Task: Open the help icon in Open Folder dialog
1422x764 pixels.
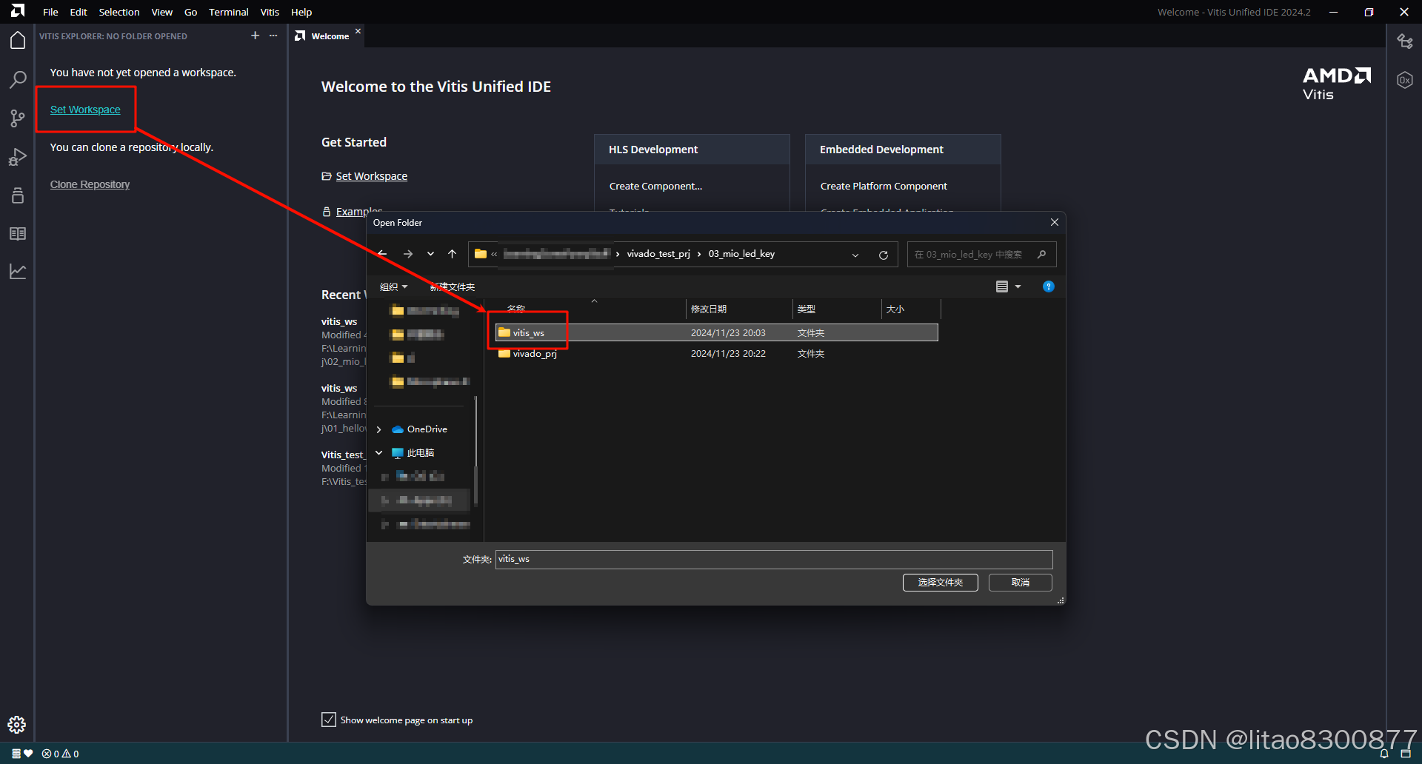Action: click(1049, 286)
